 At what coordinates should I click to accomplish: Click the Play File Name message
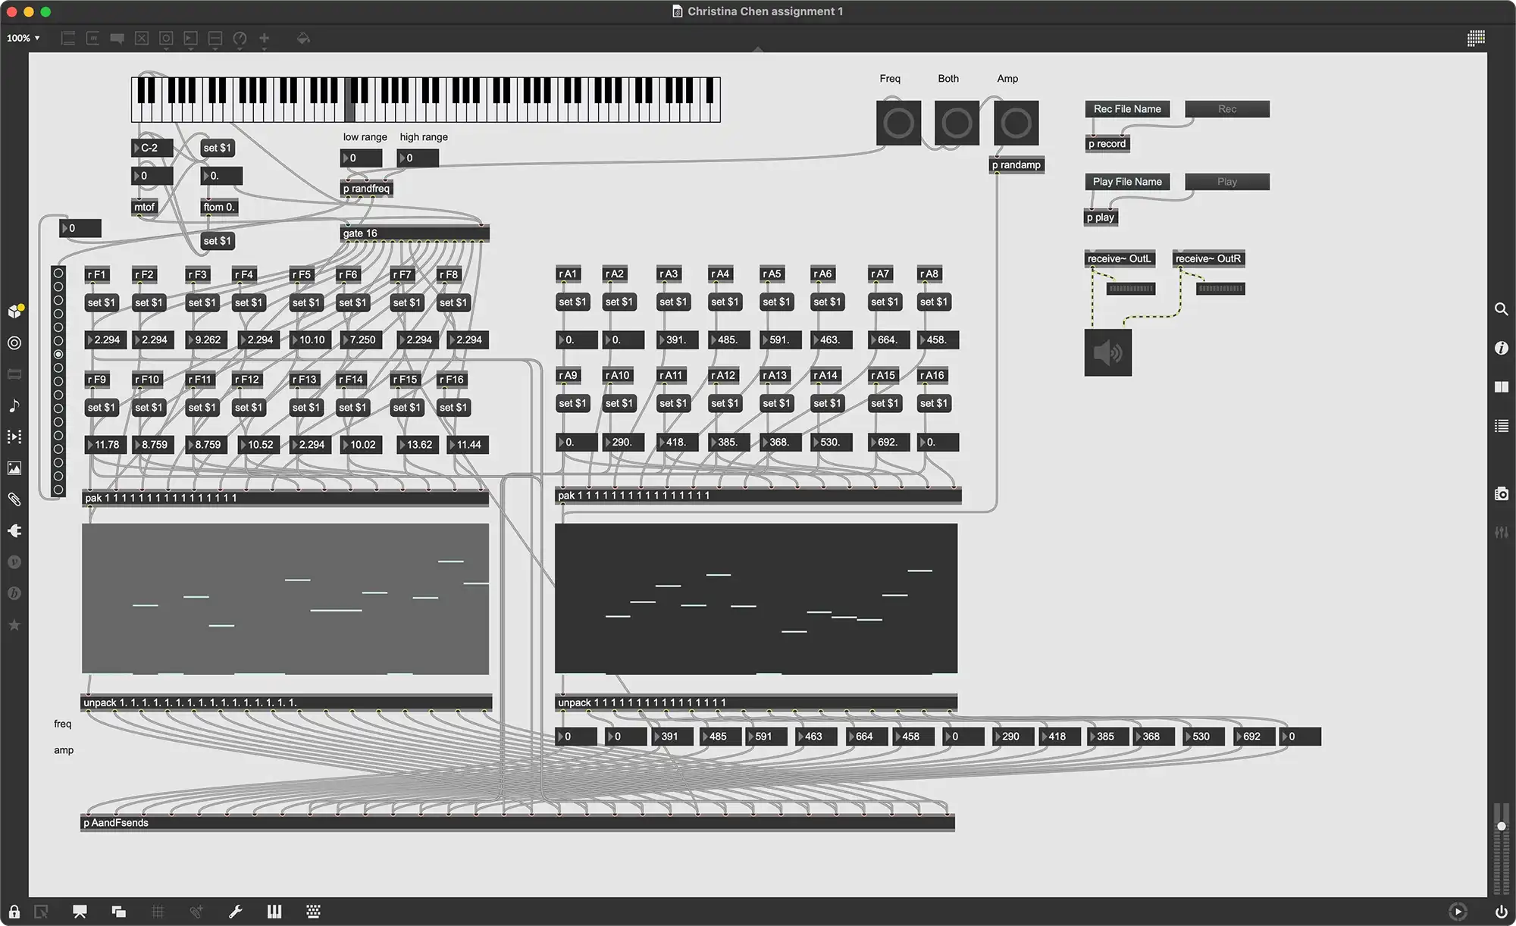[1127, 182]
